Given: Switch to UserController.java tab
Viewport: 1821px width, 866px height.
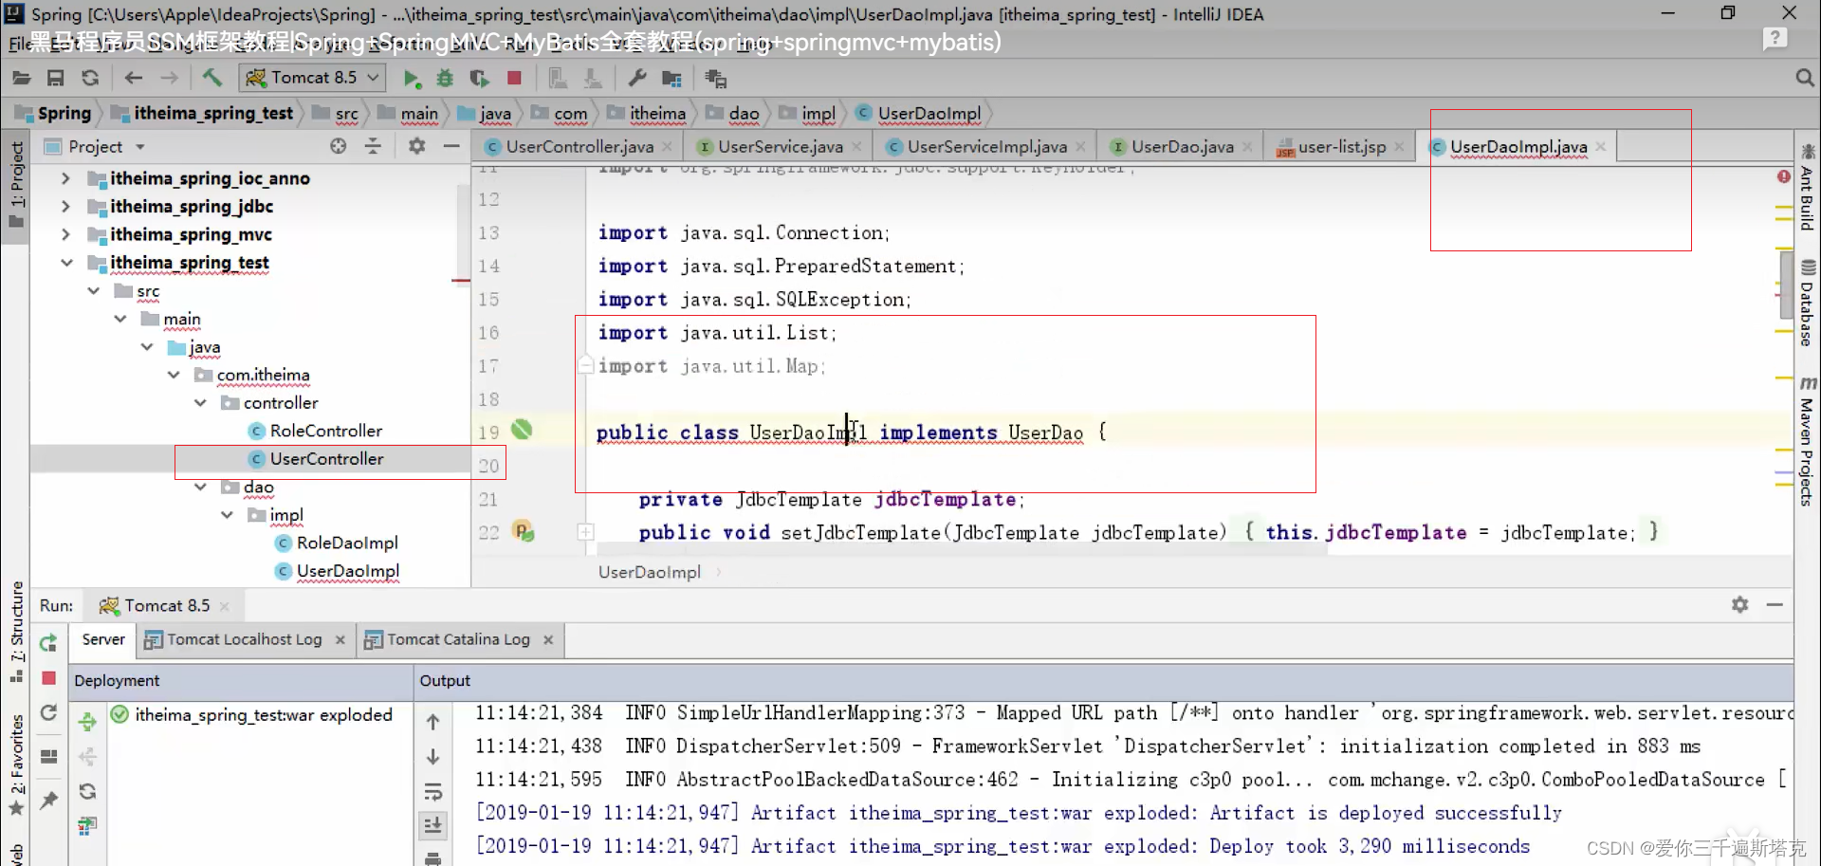Looking at the screenshot, I should click(579, 147).
